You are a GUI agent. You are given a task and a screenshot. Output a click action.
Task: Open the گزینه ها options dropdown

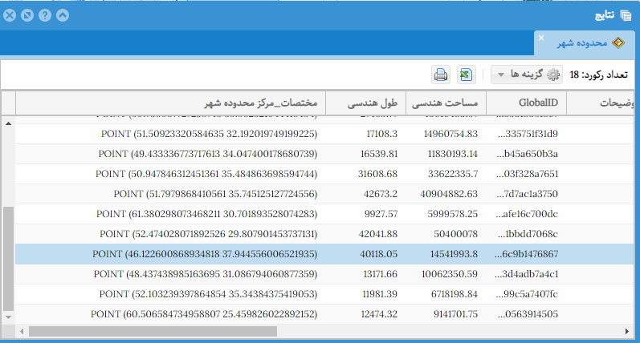point(527,75)
